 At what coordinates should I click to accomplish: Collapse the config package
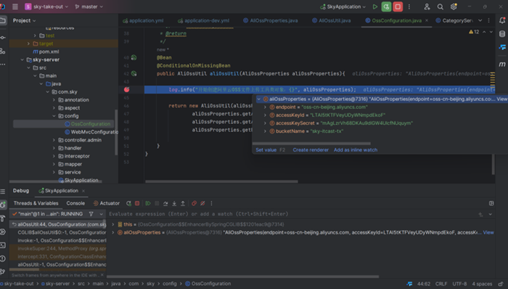point(54,116)
